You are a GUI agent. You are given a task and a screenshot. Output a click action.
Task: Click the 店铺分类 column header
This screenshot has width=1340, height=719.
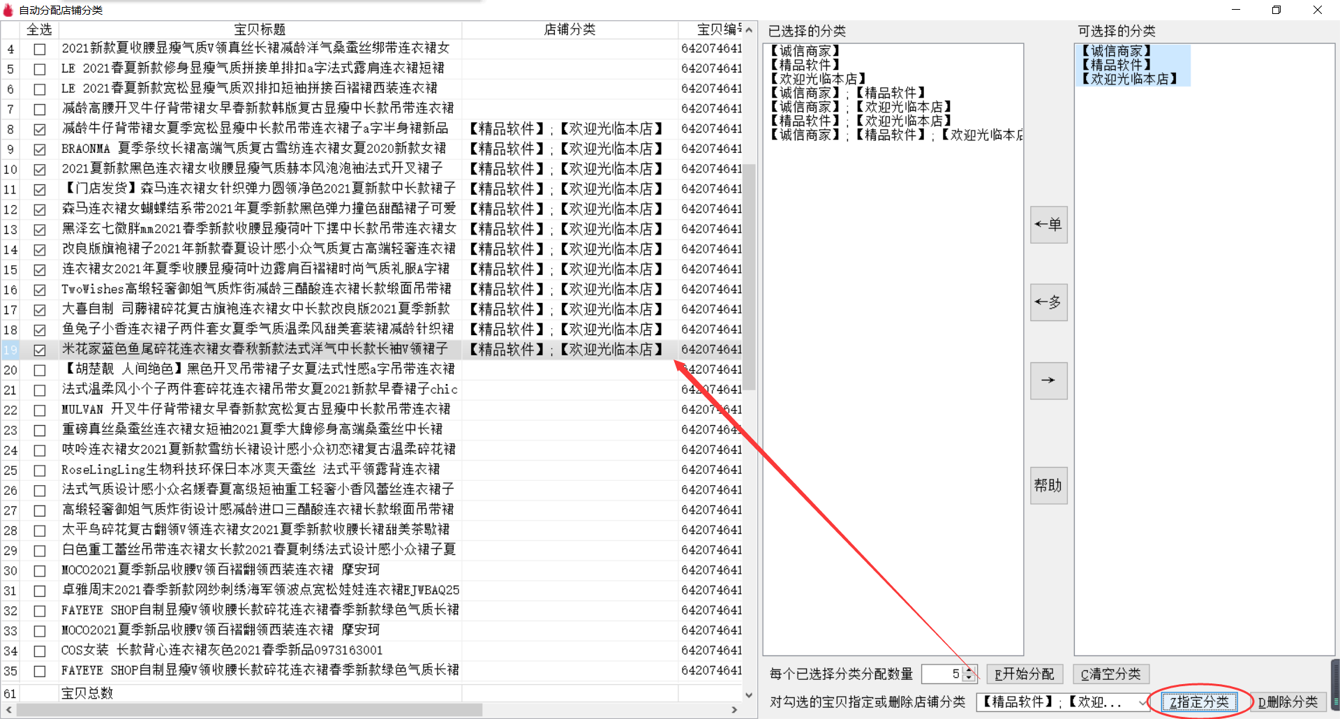click(x=569, y=29)
